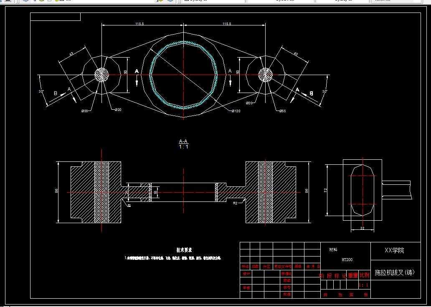Screen dimensions: 431x307
Task: Click the 审核 cell in title block
Action: pyautogui.click(x=246, y=288)
